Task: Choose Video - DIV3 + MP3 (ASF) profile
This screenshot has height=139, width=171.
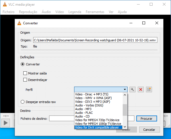Action: coord(99,102)
